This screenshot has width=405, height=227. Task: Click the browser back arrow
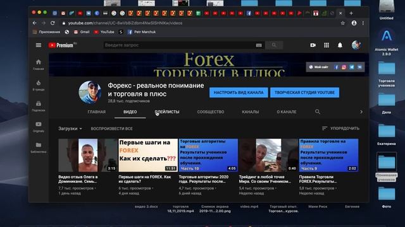pyautogui.click(x=35, y=23)
